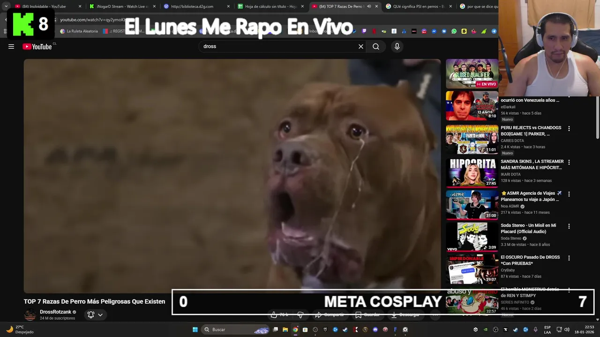Open options menu for ASMR Agencia video
The image size is (600, 337).
coord(569,194)
